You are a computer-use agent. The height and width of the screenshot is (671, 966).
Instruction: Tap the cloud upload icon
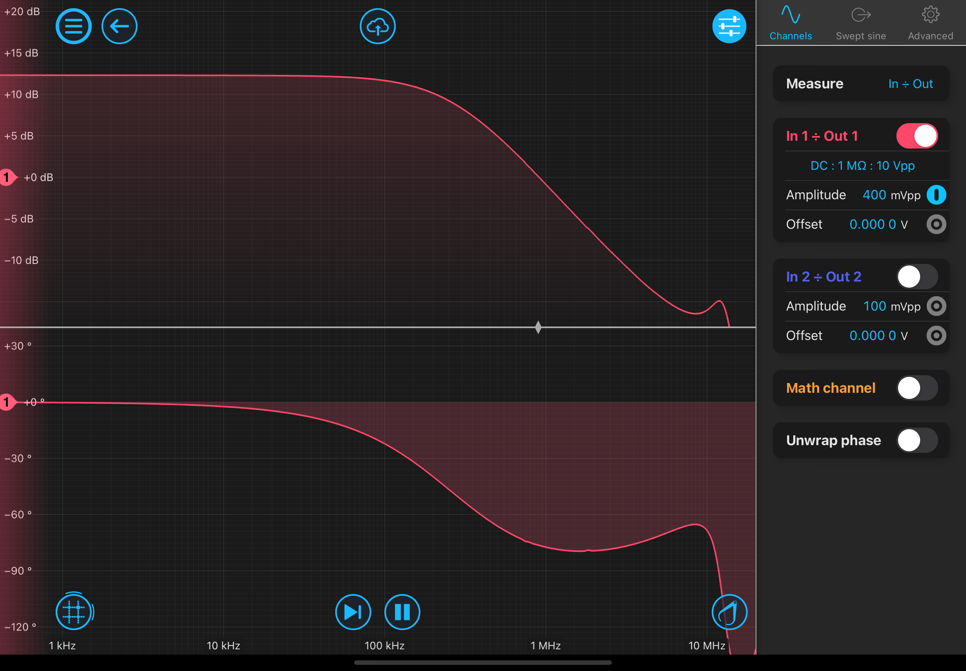click(x=378, y=27)
